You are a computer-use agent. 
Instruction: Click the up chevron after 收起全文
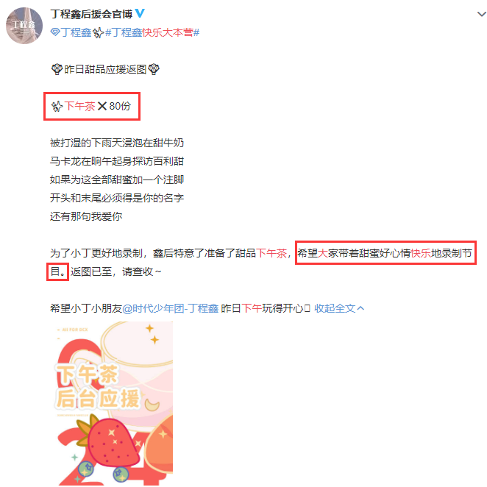pos(360,308)
